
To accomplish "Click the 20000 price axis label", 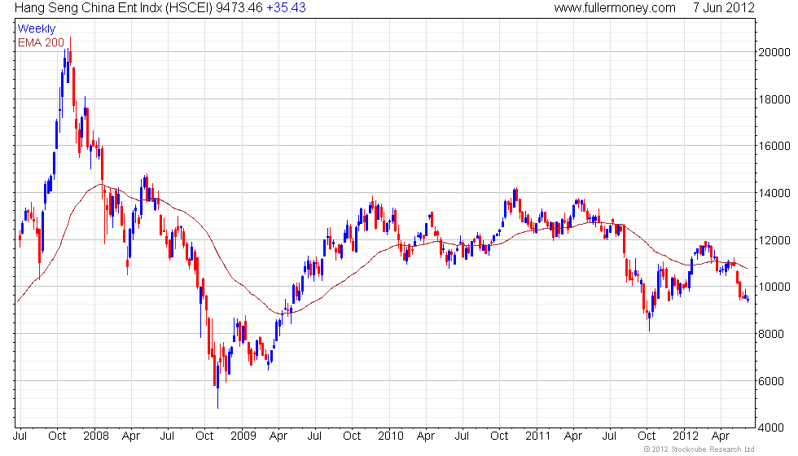I will pyautogui.click(x=774, y=52).
